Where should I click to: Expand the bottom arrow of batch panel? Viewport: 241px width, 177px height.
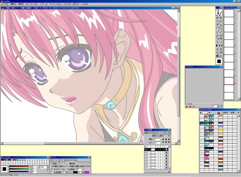[169, 172]
